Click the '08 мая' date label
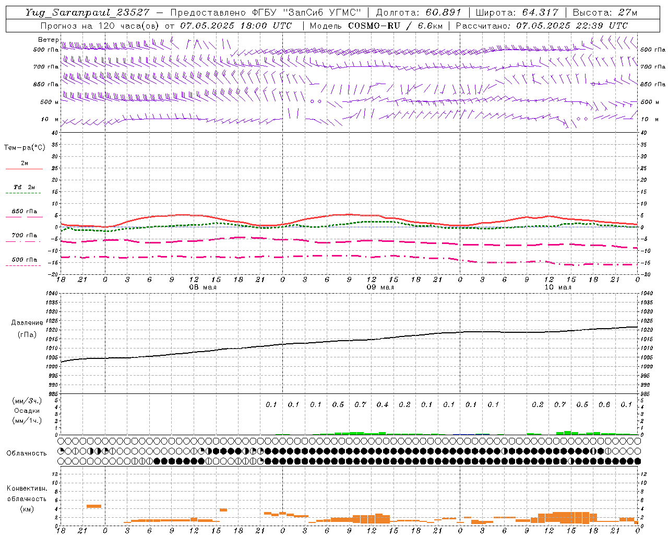Image resolution: width=668 pixels, height=535 pixels. pyautogui.click(x=202, y=287)
